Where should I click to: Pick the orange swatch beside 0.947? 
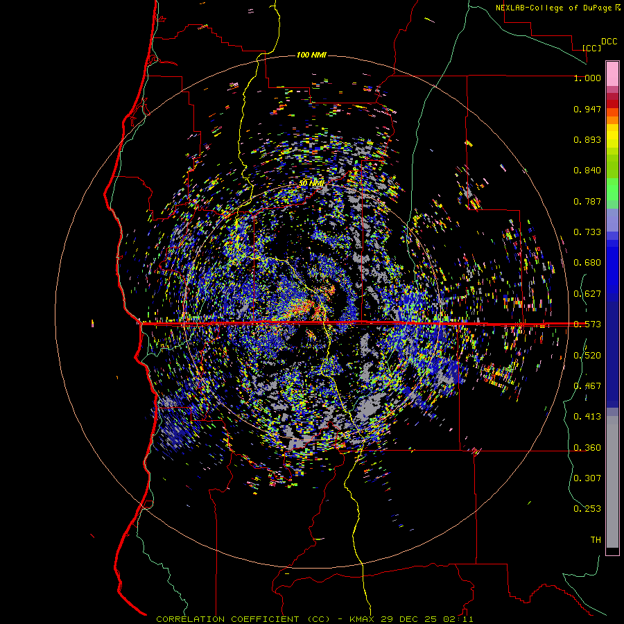612,112
